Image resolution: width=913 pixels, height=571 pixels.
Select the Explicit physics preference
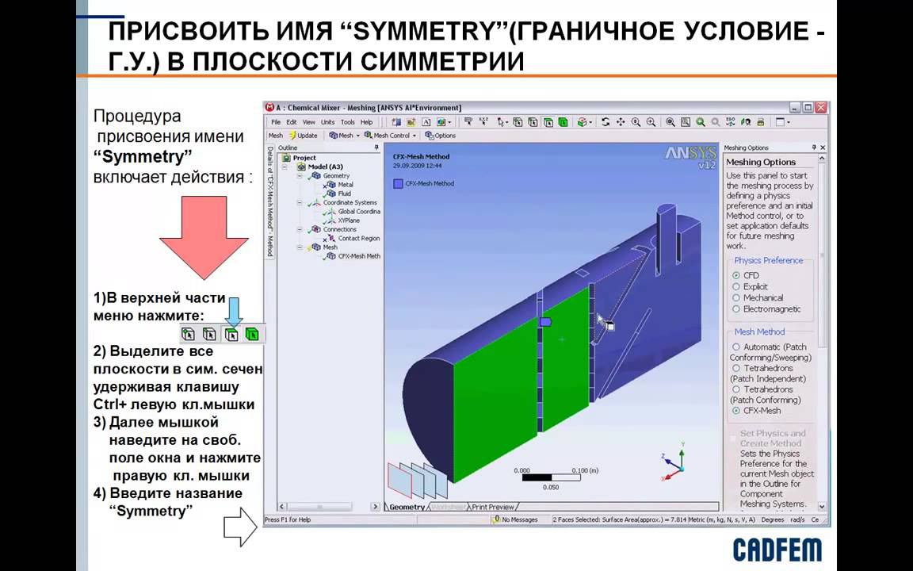(736, 286)
